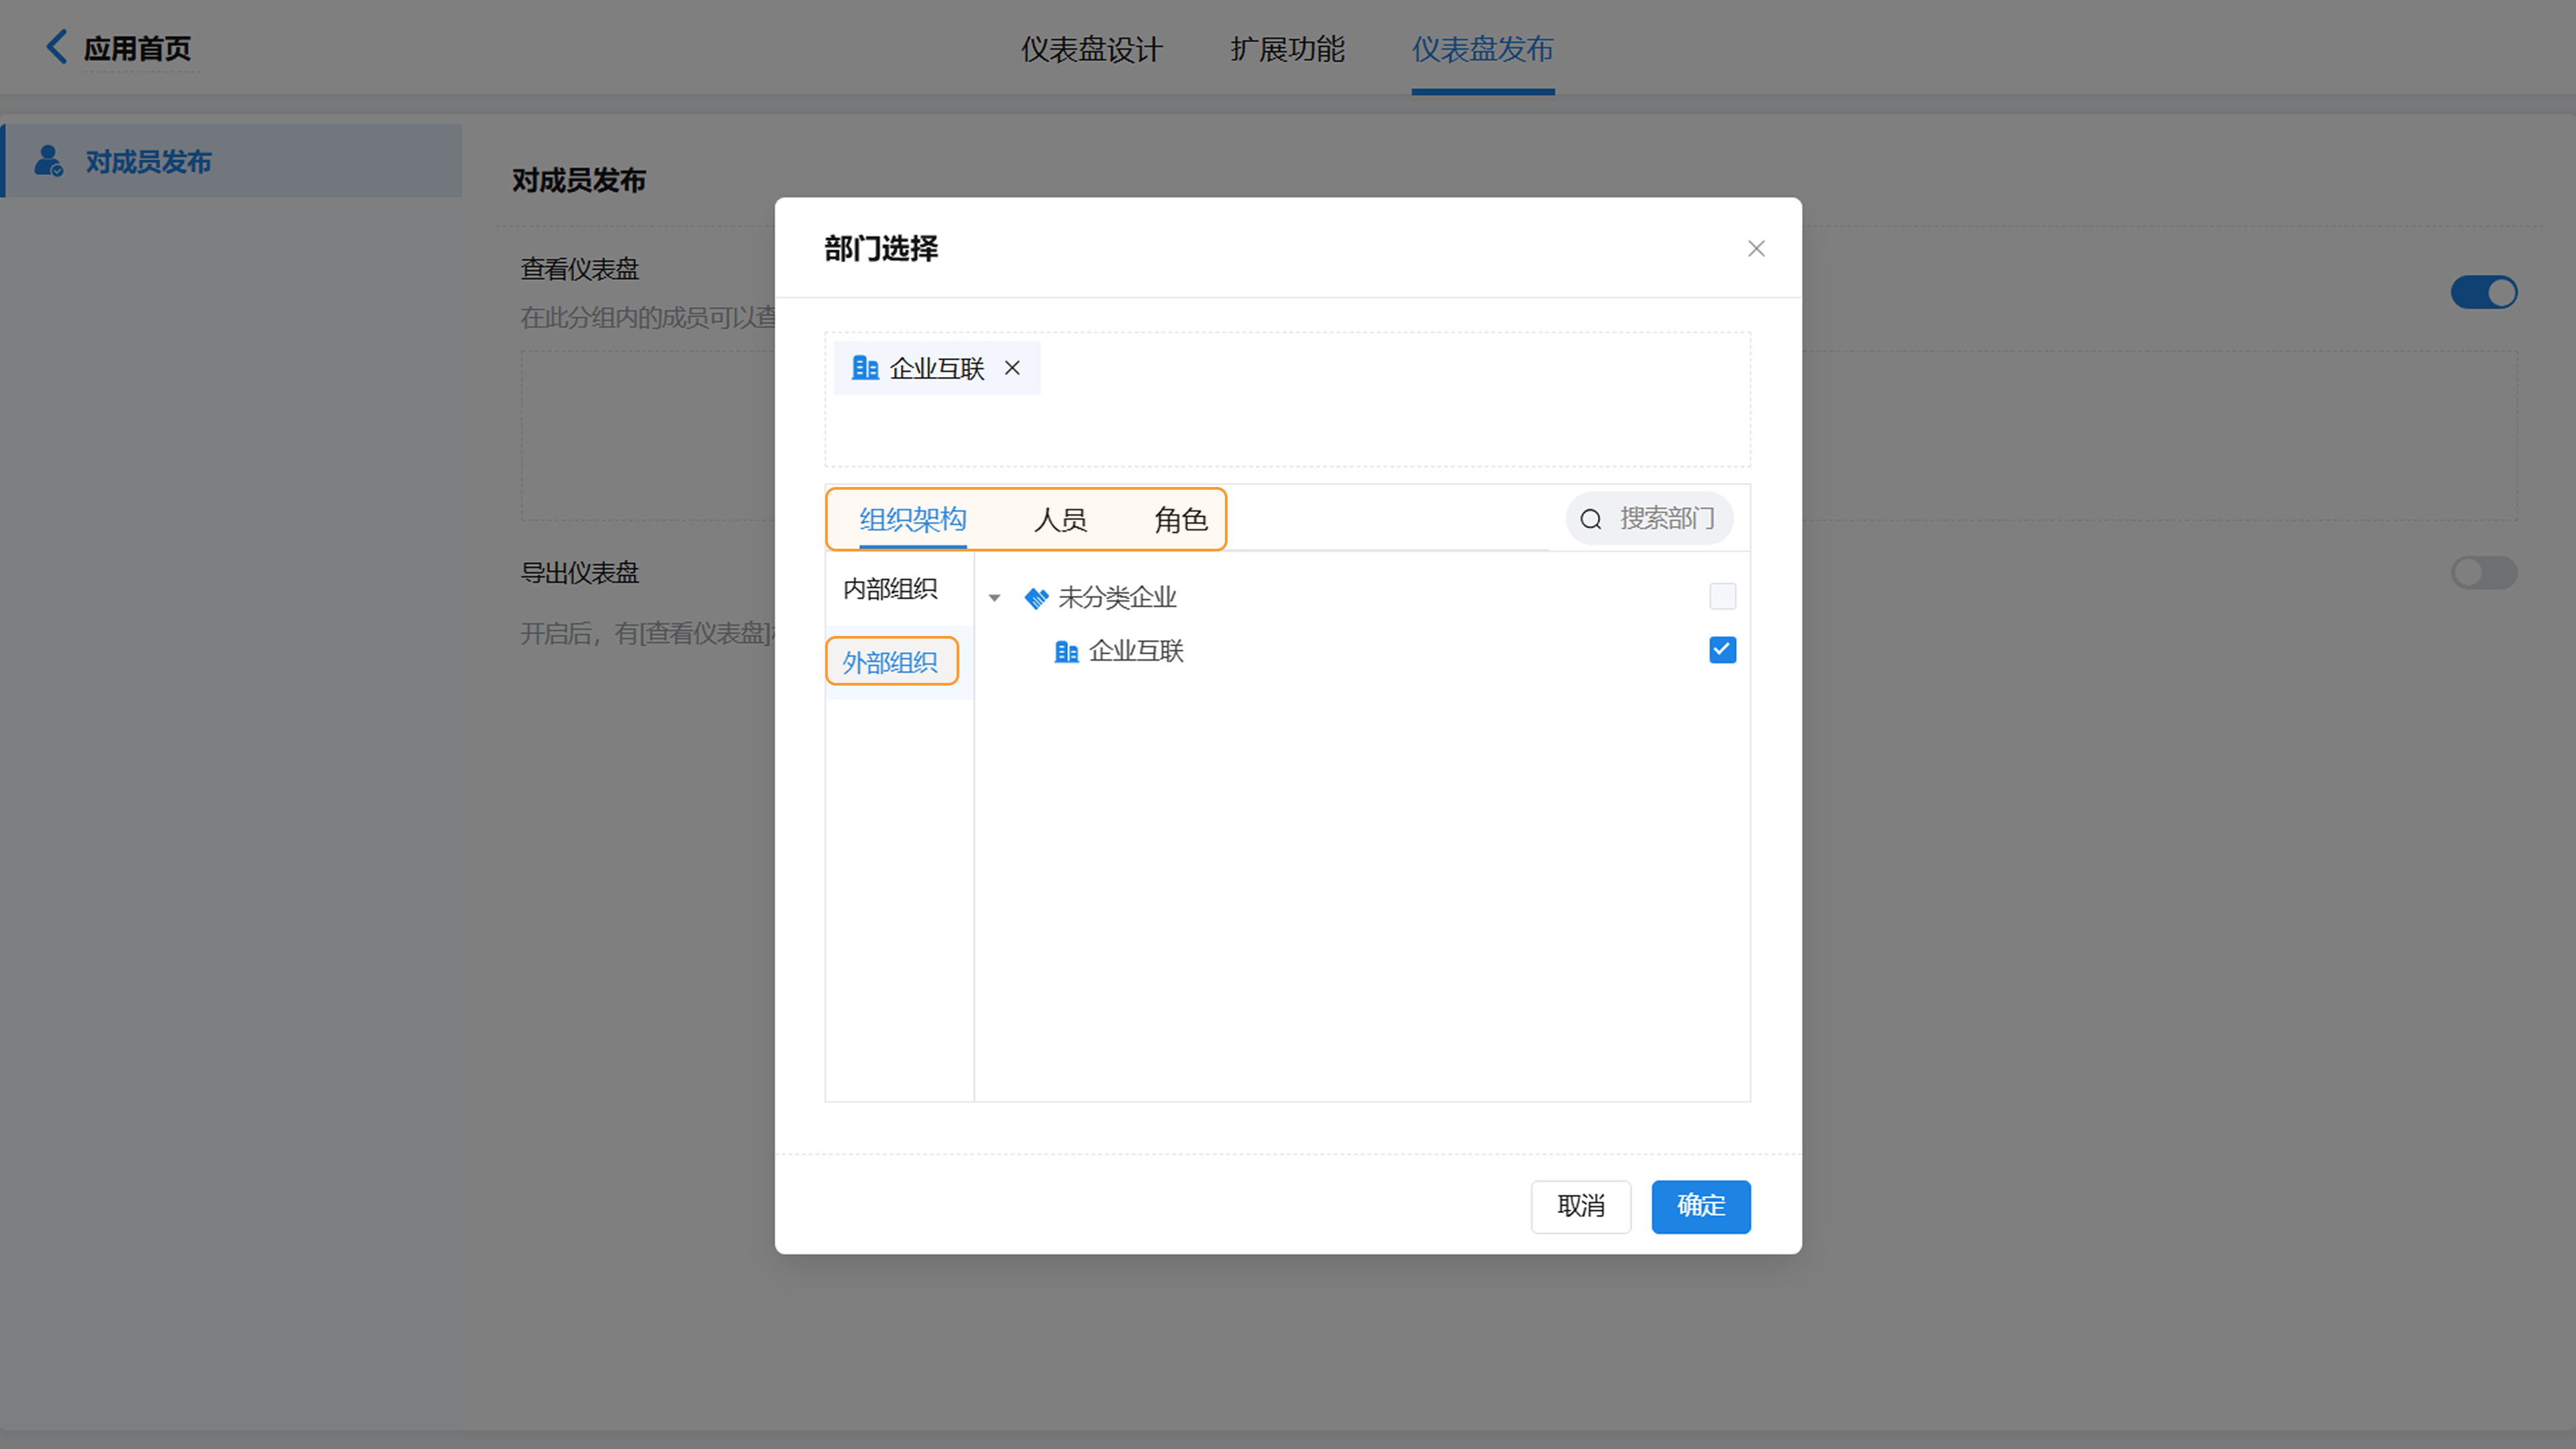The height and width of the screenshot is (1449, 2576).
Task: Click the 对成员发布 sidebar member icon
Action: pyautogui.click(x=48, y=161)
